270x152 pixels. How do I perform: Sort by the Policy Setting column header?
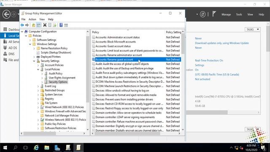173,32
